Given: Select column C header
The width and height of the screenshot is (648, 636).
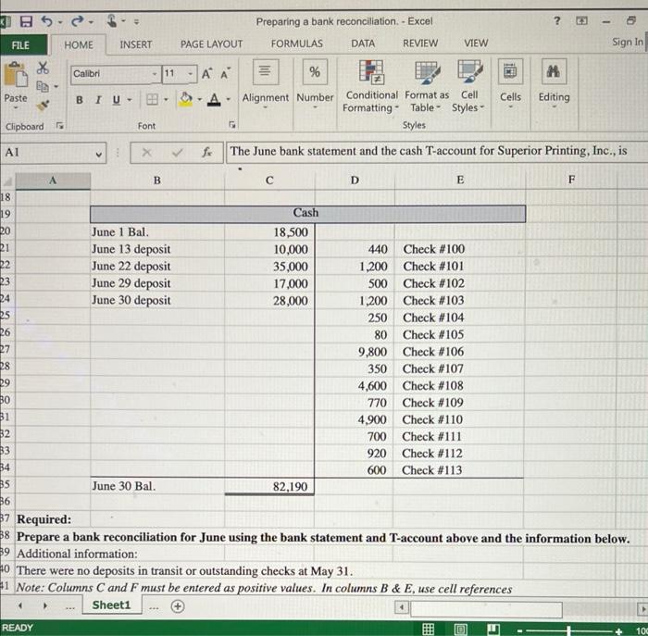Looking at the screenshot, I should tap(269, 181).
